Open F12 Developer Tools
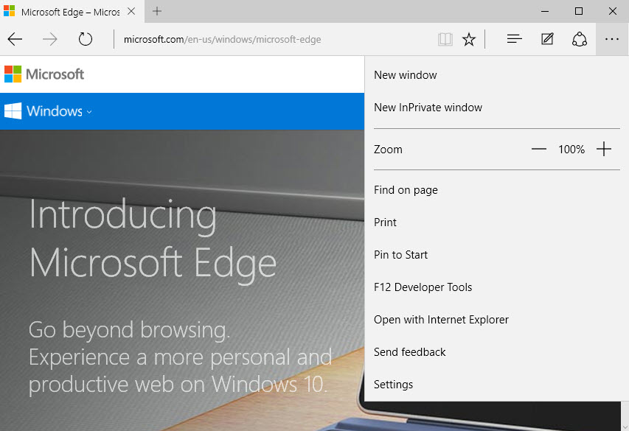The height and width of the screenshot is (431, 629). pos(496,287)
